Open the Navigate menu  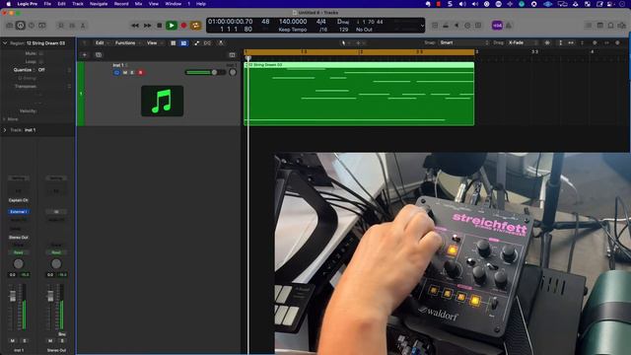tap(99, 4)
